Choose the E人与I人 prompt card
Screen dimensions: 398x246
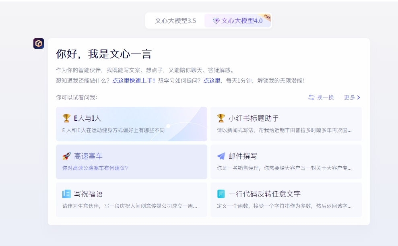(131, 124)
